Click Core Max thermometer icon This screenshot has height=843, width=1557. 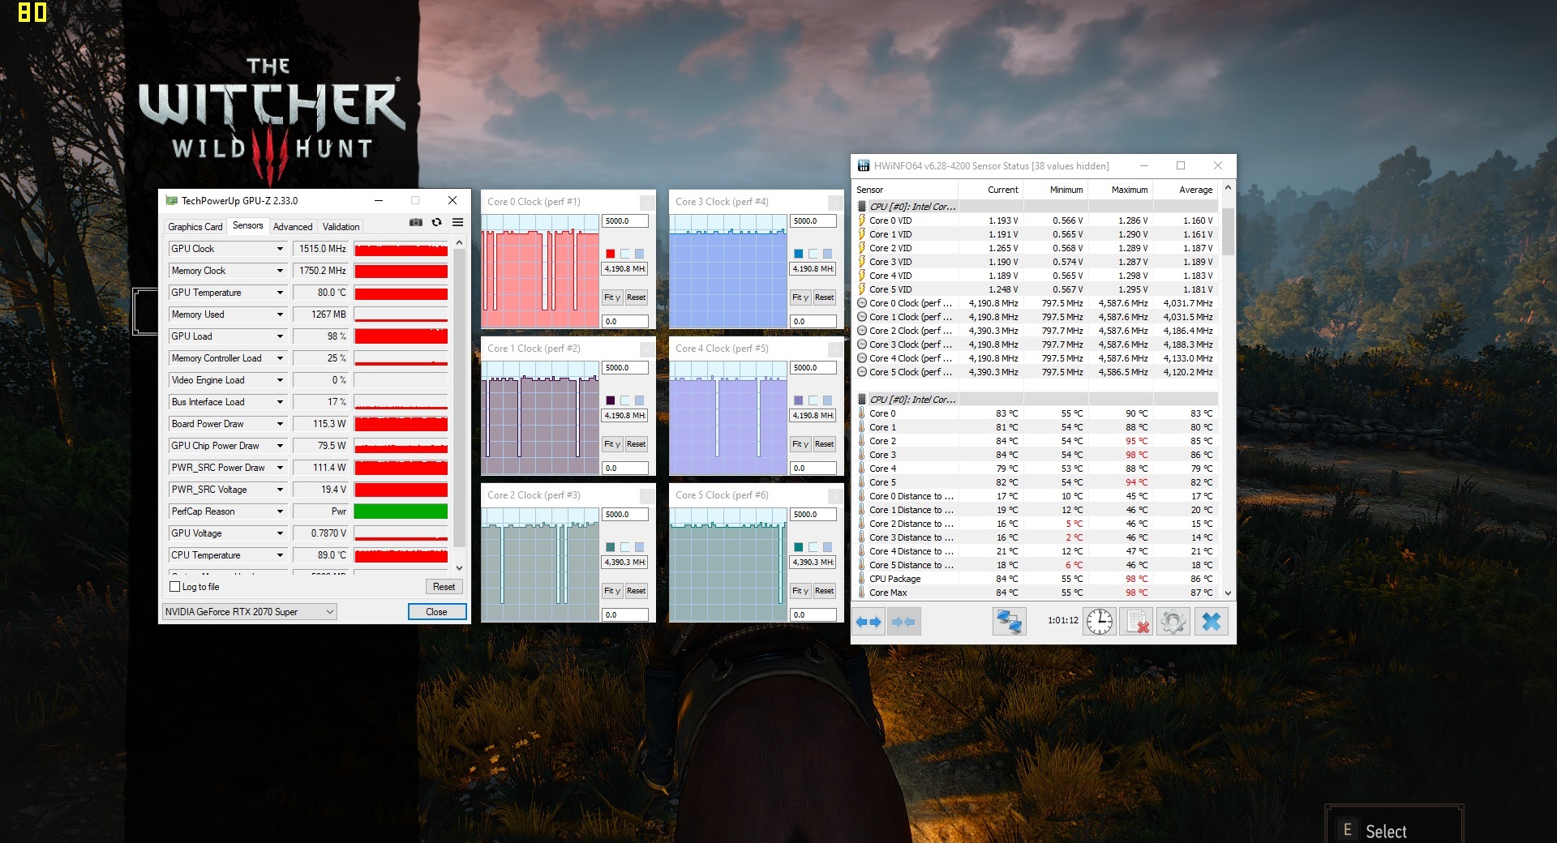click(x=862, y=593)
